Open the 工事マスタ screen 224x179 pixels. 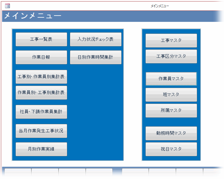pos(171,40)
